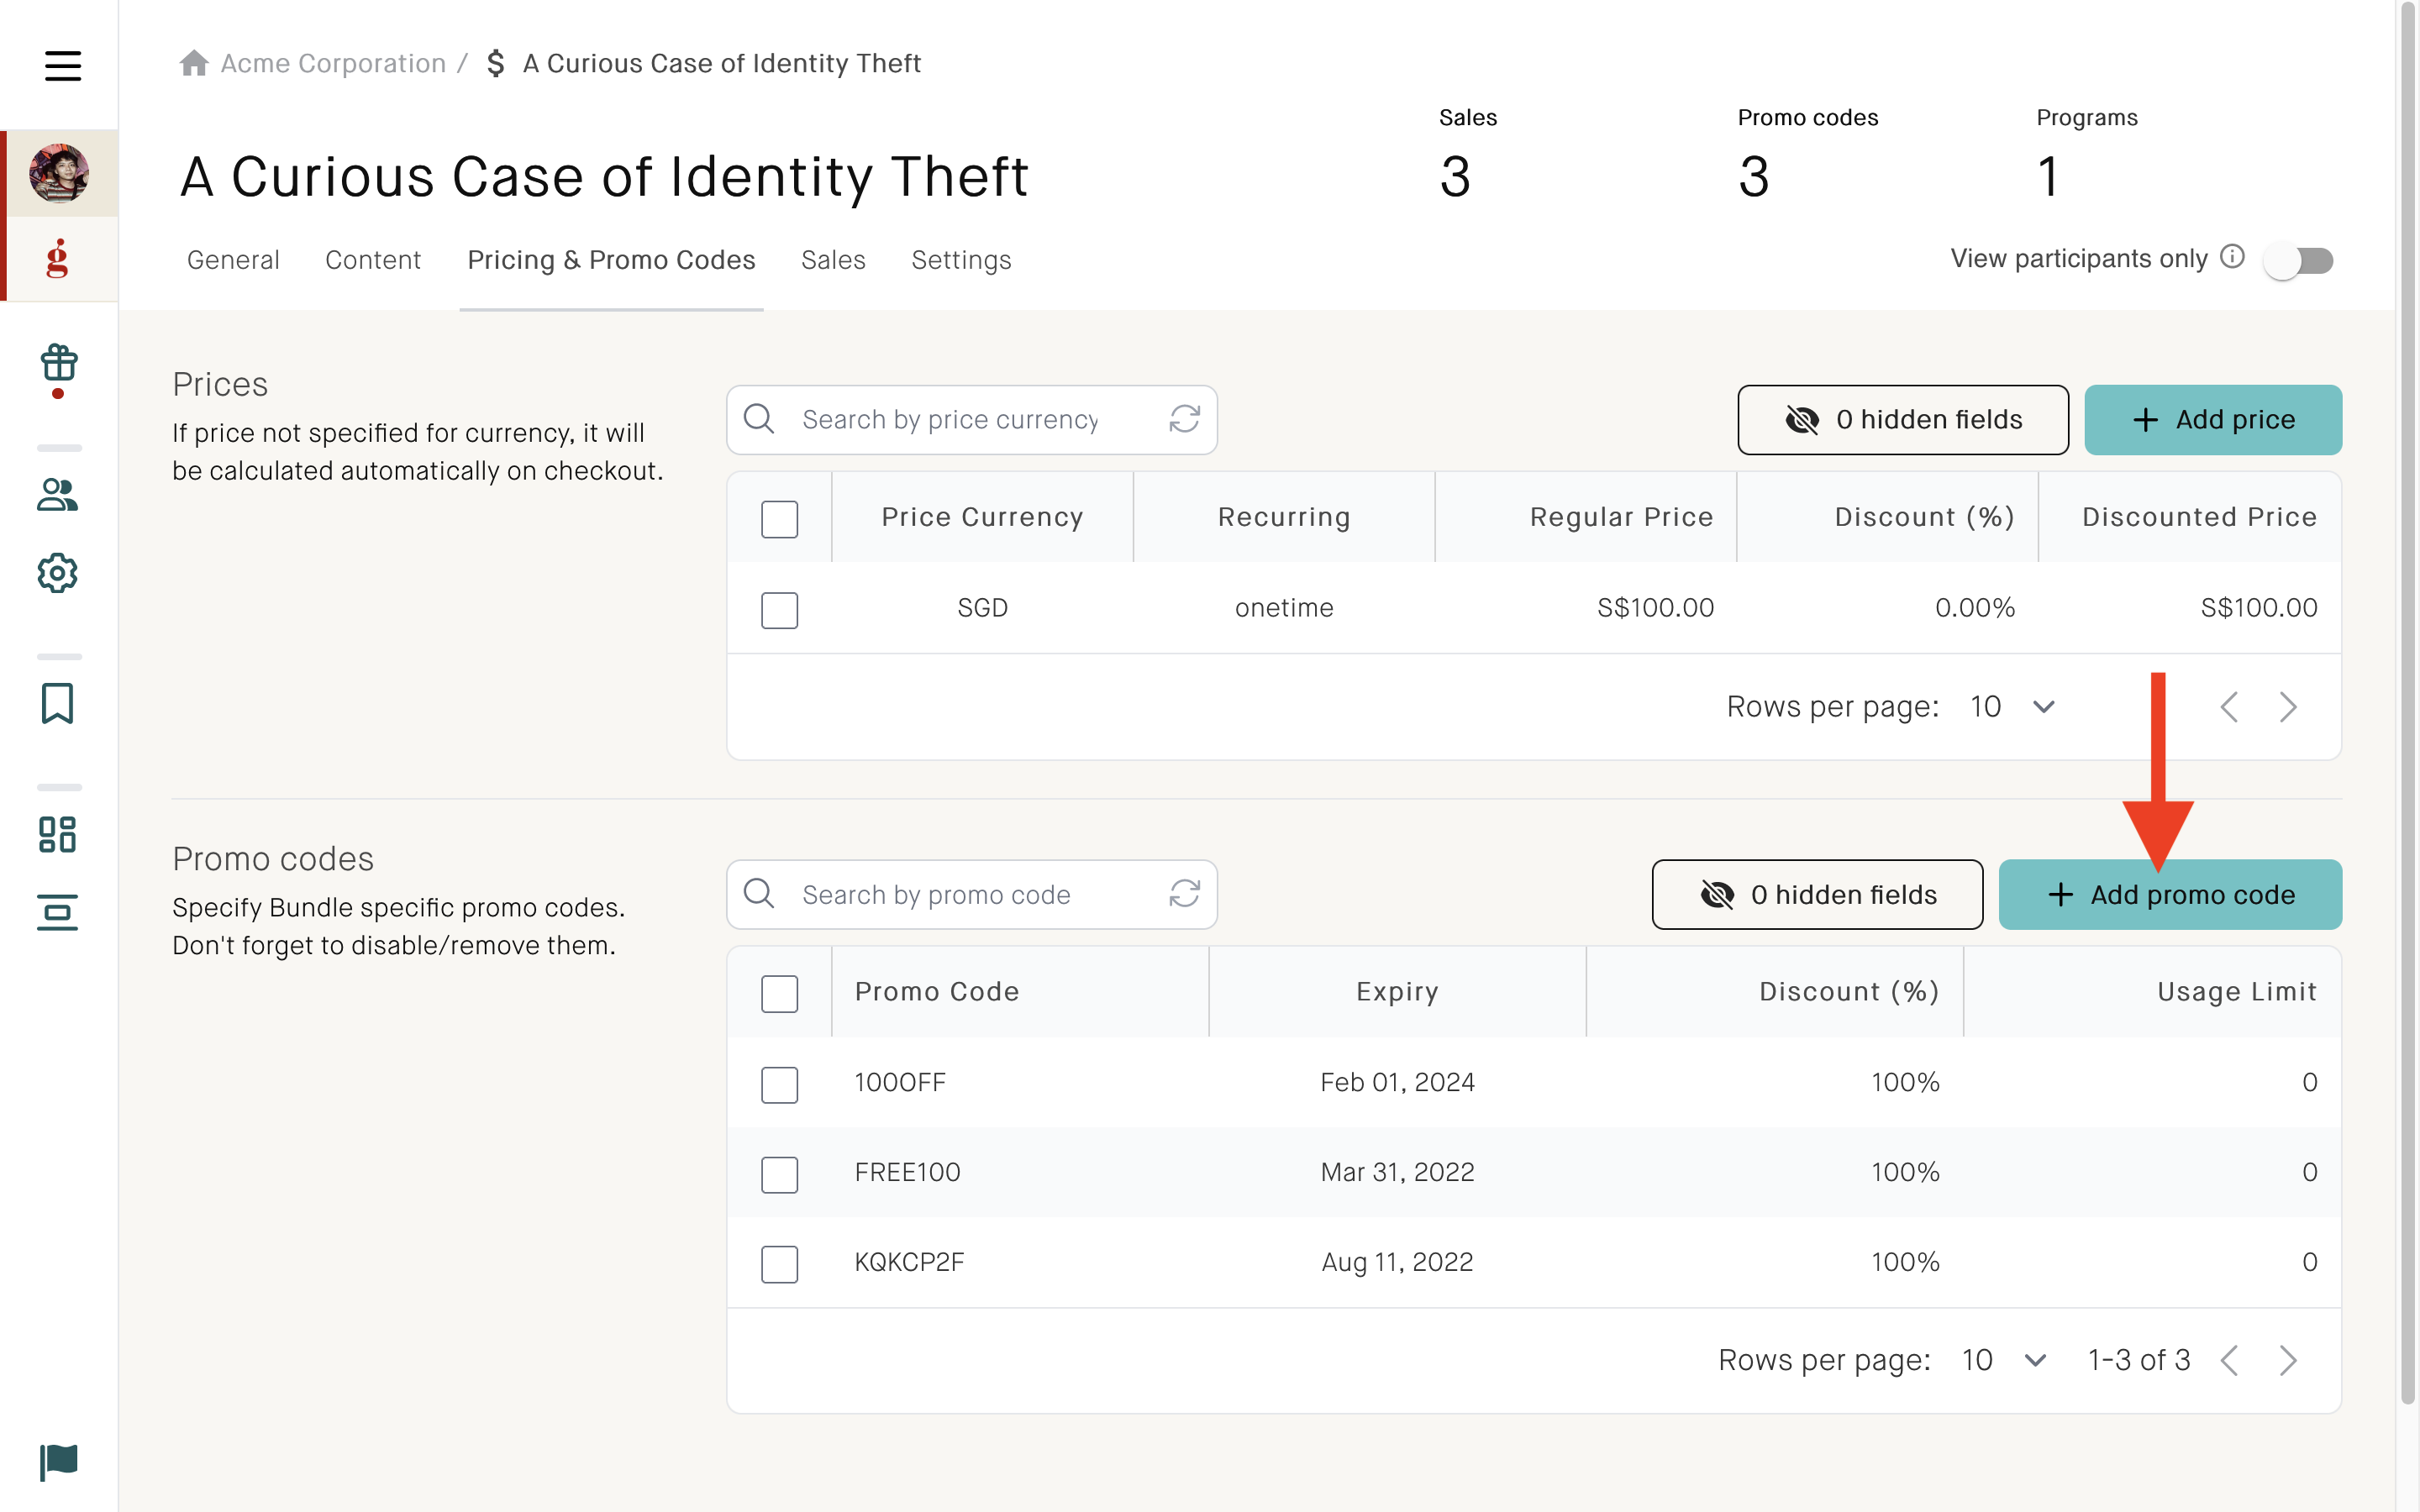
Task: Check the SGD price row checkbox
Action: point(779,610)
